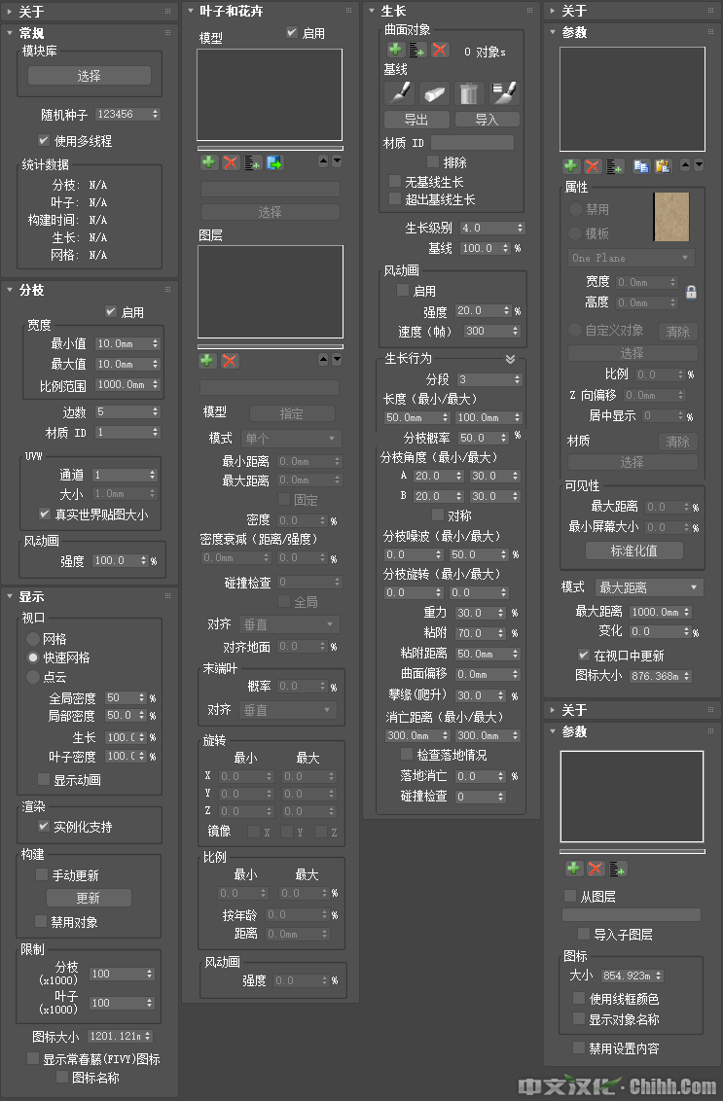Enable 检查落地情况 checkbox
Viewport: 723px width, 1101px height.
407,755
